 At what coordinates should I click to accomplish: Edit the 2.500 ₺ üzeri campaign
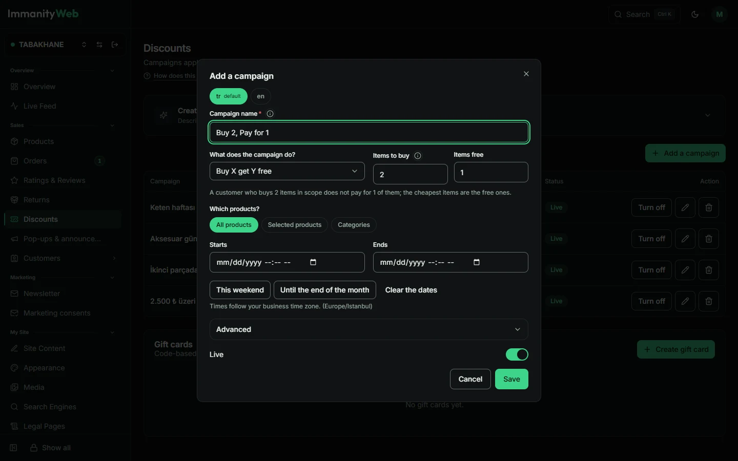click(685, 301)
